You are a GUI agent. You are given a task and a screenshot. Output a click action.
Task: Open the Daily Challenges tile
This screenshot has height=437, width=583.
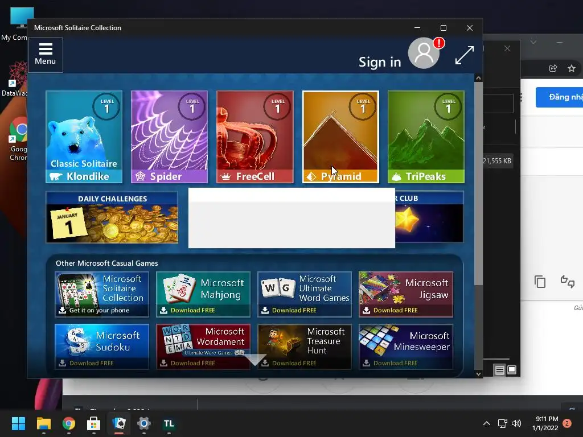click(x=112, y=217)
